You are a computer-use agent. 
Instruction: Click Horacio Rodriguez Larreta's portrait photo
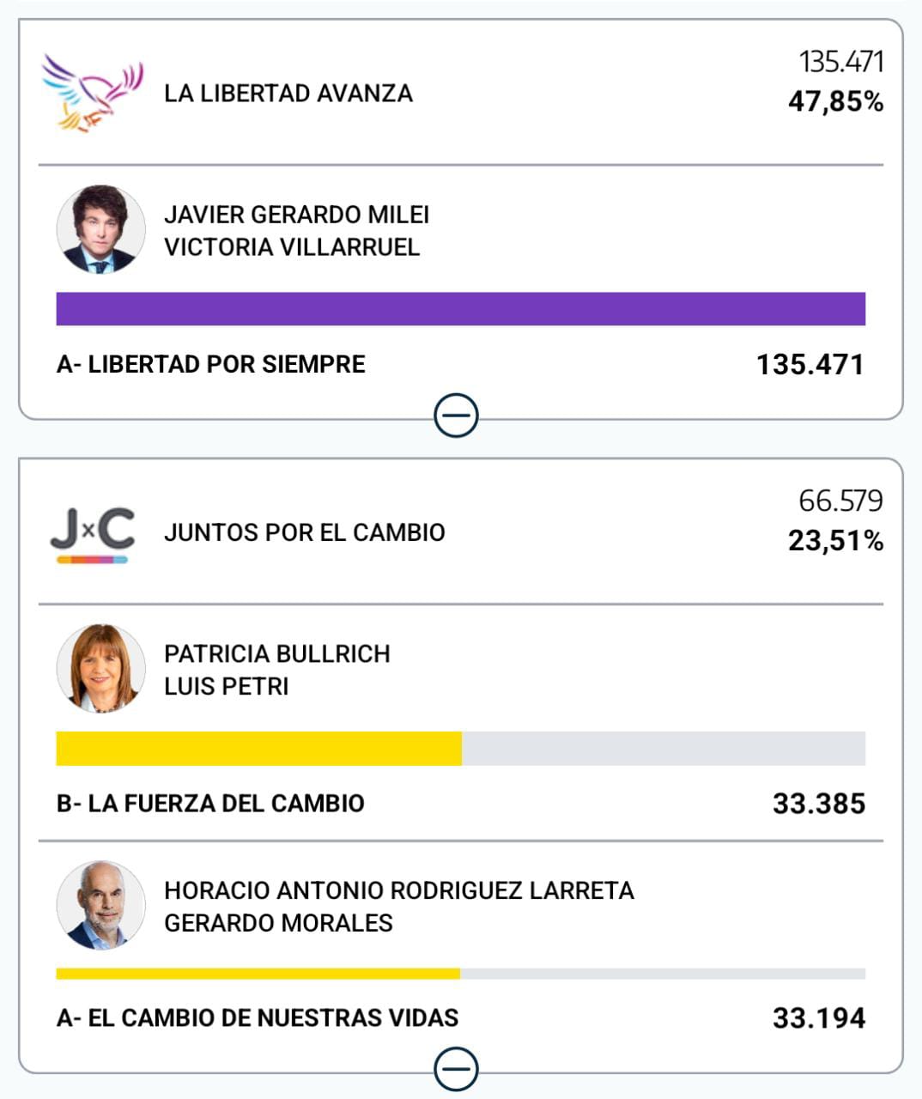pos(100,905)
